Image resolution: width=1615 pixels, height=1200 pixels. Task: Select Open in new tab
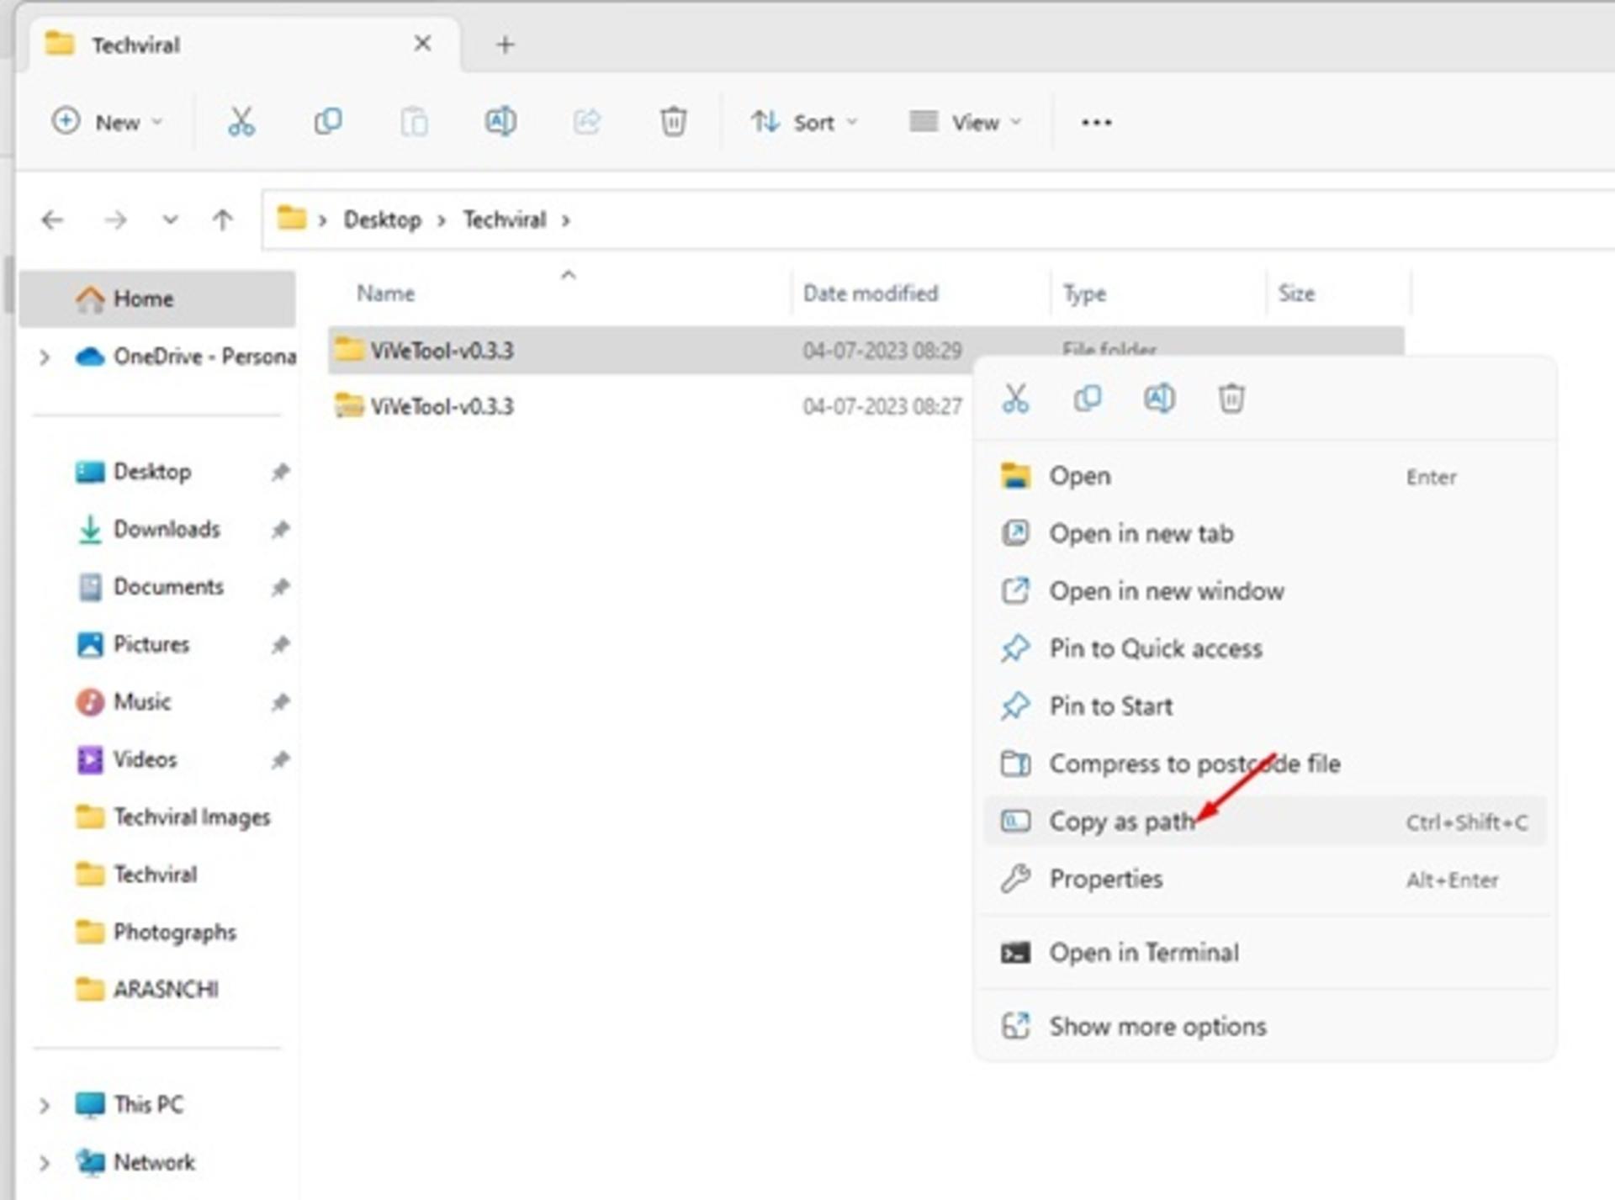(x=1265, y=534)
